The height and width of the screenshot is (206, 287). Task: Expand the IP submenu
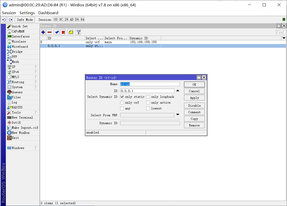[x=36, y=67]
